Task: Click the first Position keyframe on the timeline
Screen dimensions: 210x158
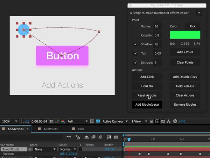Action: tap(139, 154)
